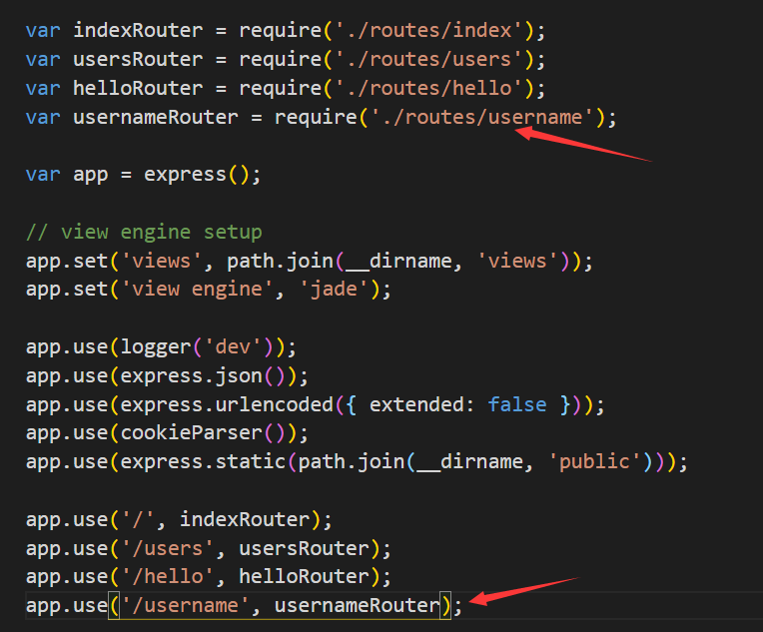Click 'indexRouter' in app.use('/') line

245,519
